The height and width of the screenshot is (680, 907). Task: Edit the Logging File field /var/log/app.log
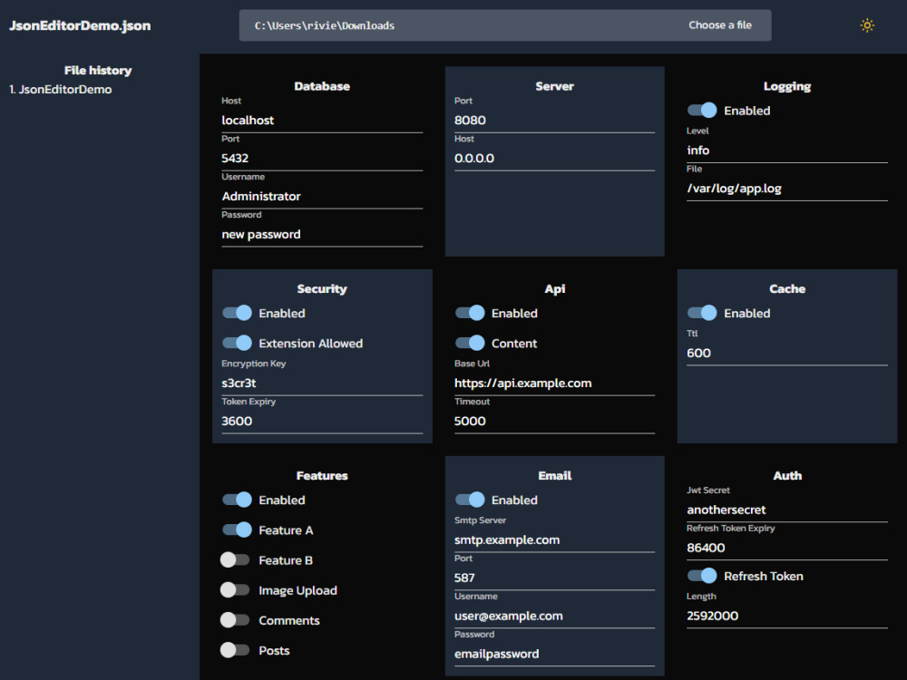click(787, 189)
